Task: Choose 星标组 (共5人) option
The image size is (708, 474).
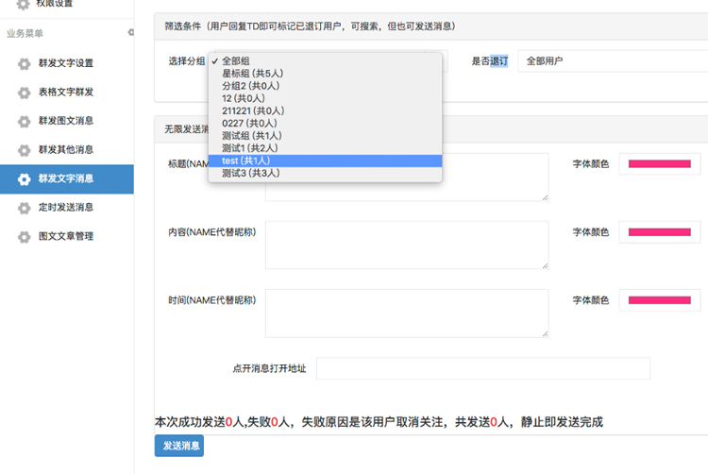Action: click(325, 74)
